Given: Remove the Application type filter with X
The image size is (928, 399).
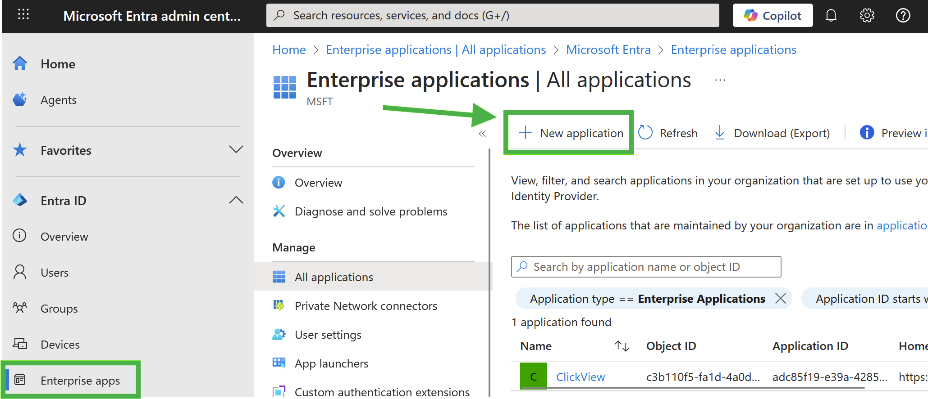Looking at the screenshot, I should click(x=780, y=298).
